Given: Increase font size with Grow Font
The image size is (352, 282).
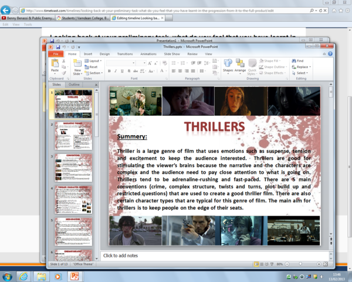Looking at the screenshot, I should tap(150, 63).
